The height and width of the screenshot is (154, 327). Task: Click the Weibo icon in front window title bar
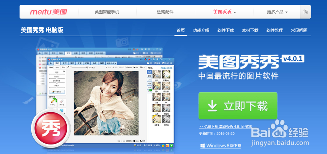149,59
